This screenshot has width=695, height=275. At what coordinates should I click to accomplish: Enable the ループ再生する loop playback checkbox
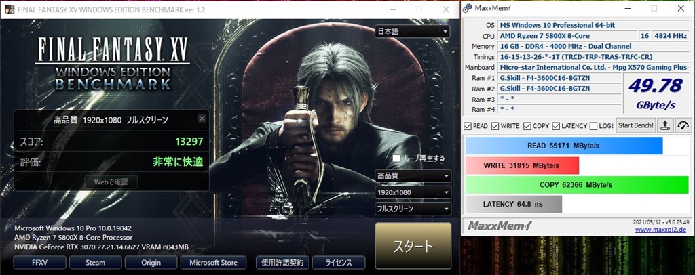396,158
